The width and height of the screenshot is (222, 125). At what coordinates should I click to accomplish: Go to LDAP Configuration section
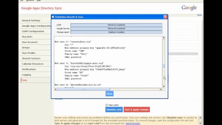point(33,31)
